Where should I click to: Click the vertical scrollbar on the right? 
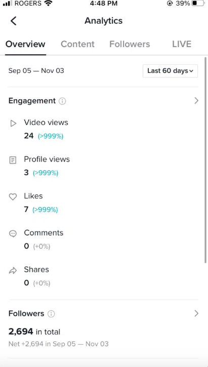(x=205, y=160)
